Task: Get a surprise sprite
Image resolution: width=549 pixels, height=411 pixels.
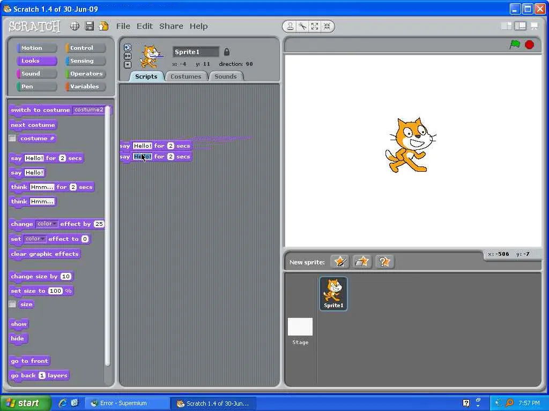Action: [x=384, y=262]
